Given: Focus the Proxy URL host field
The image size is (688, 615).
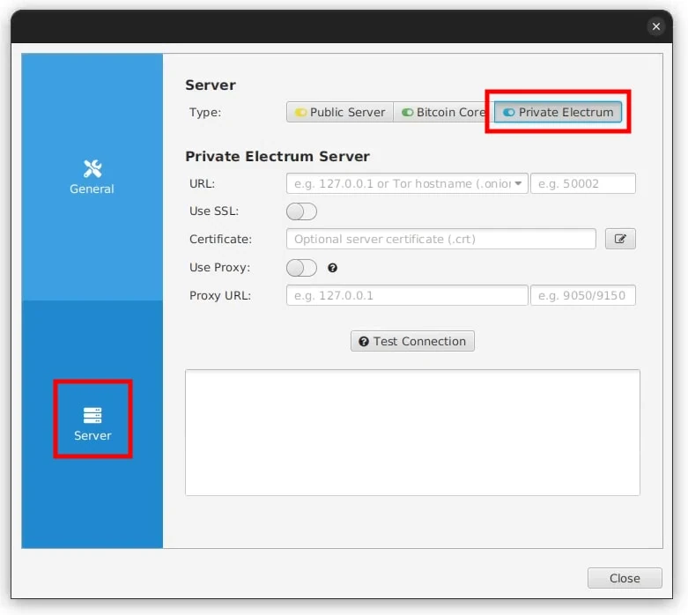Looking at the screenshot, I should [407, 295].
